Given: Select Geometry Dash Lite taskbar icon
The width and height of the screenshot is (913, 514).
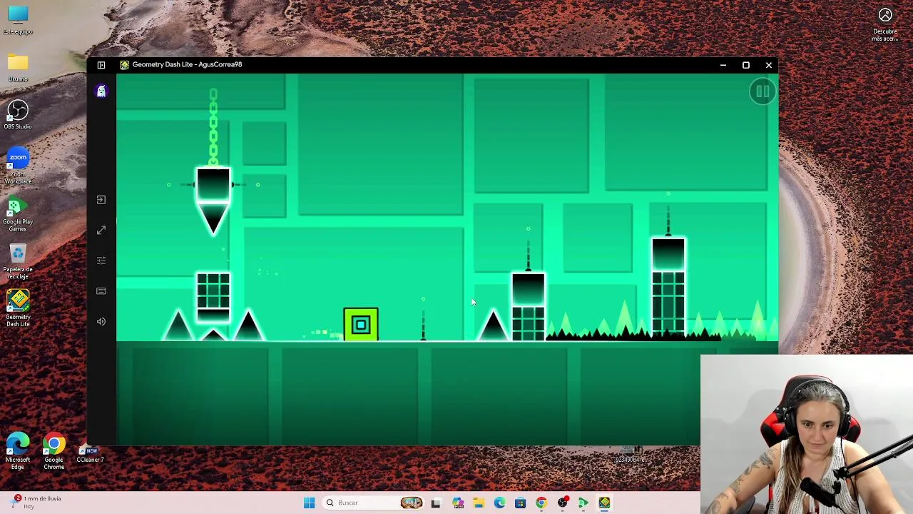Looking at the screenshot, I should tap(604, 503).
